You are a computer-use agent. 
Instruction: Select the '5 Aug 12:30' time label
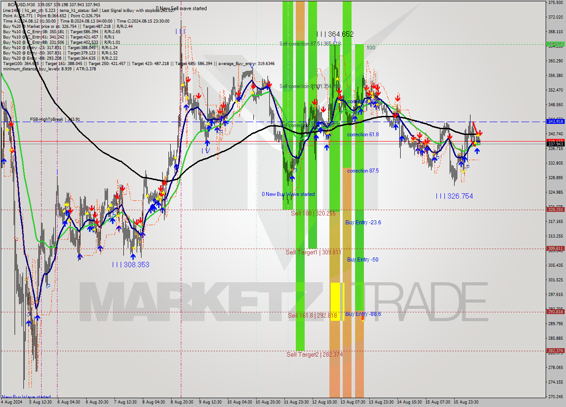coord(41,402)
